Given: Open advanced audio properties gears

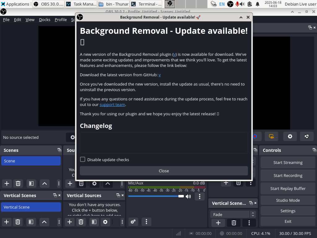Looking at the screenshot, I should (x=133, y=222).
